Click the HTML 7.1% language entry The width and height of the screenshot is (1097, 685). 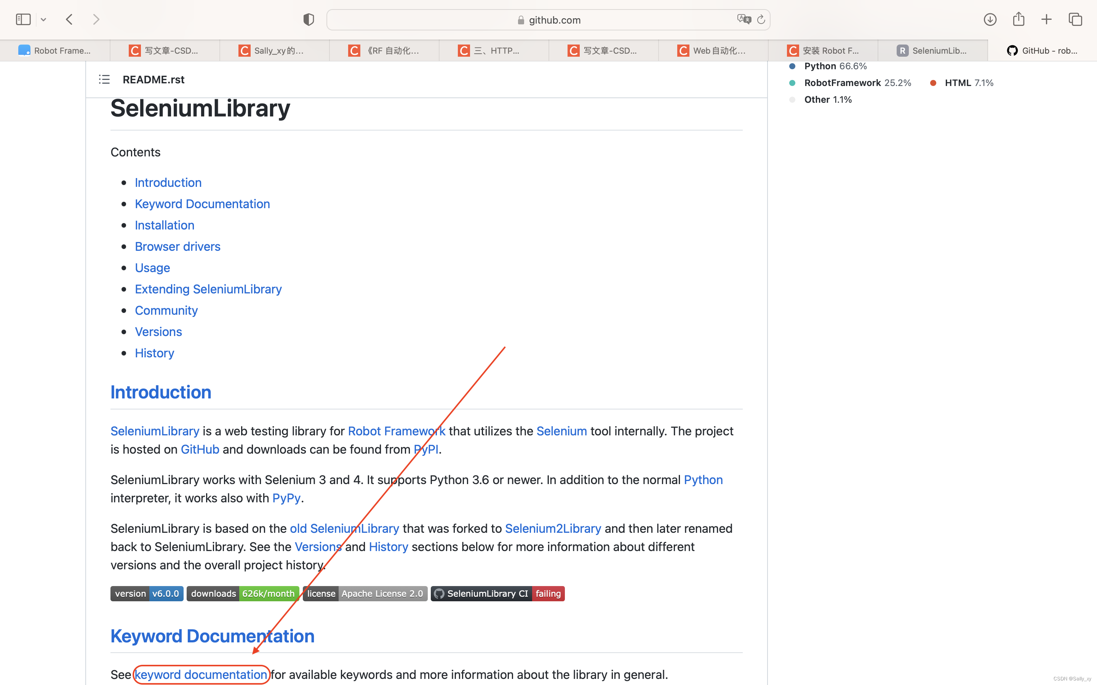(x=961, y=83)
